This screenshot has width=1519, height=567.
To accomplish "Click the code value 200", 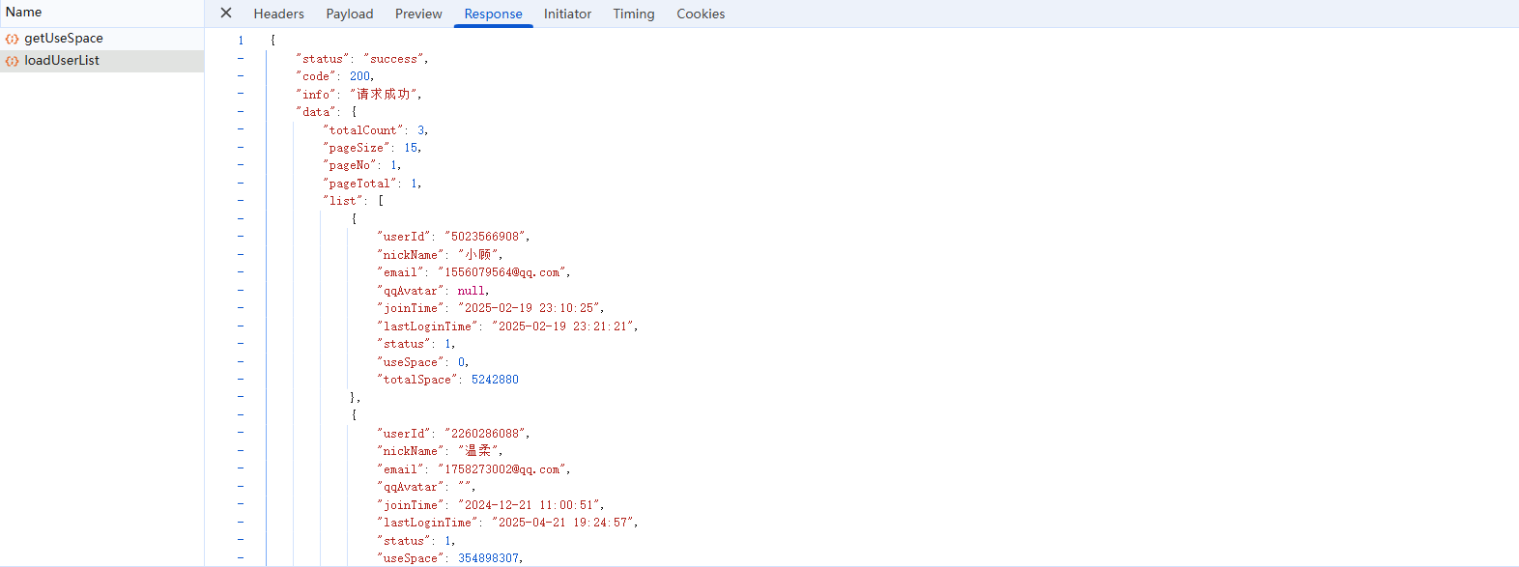I will [x=360, y=76].
